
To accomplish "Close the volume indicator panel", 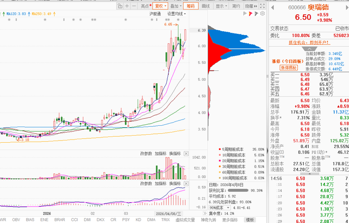I will pos(186,153).
